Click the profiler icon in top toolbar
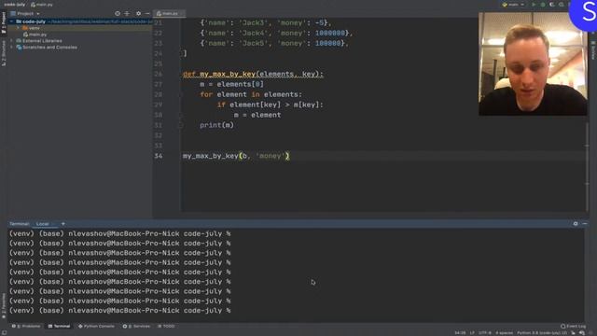Screen dimensions: 597x336 [x=562, y=5]
